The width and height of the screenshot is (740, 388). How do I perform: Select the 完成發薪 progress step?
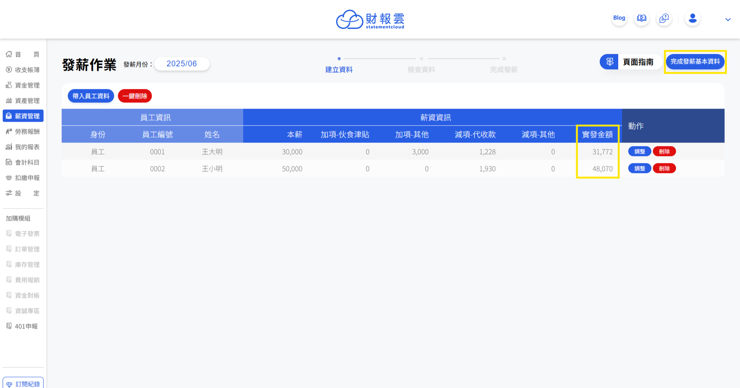pos(504,66)
